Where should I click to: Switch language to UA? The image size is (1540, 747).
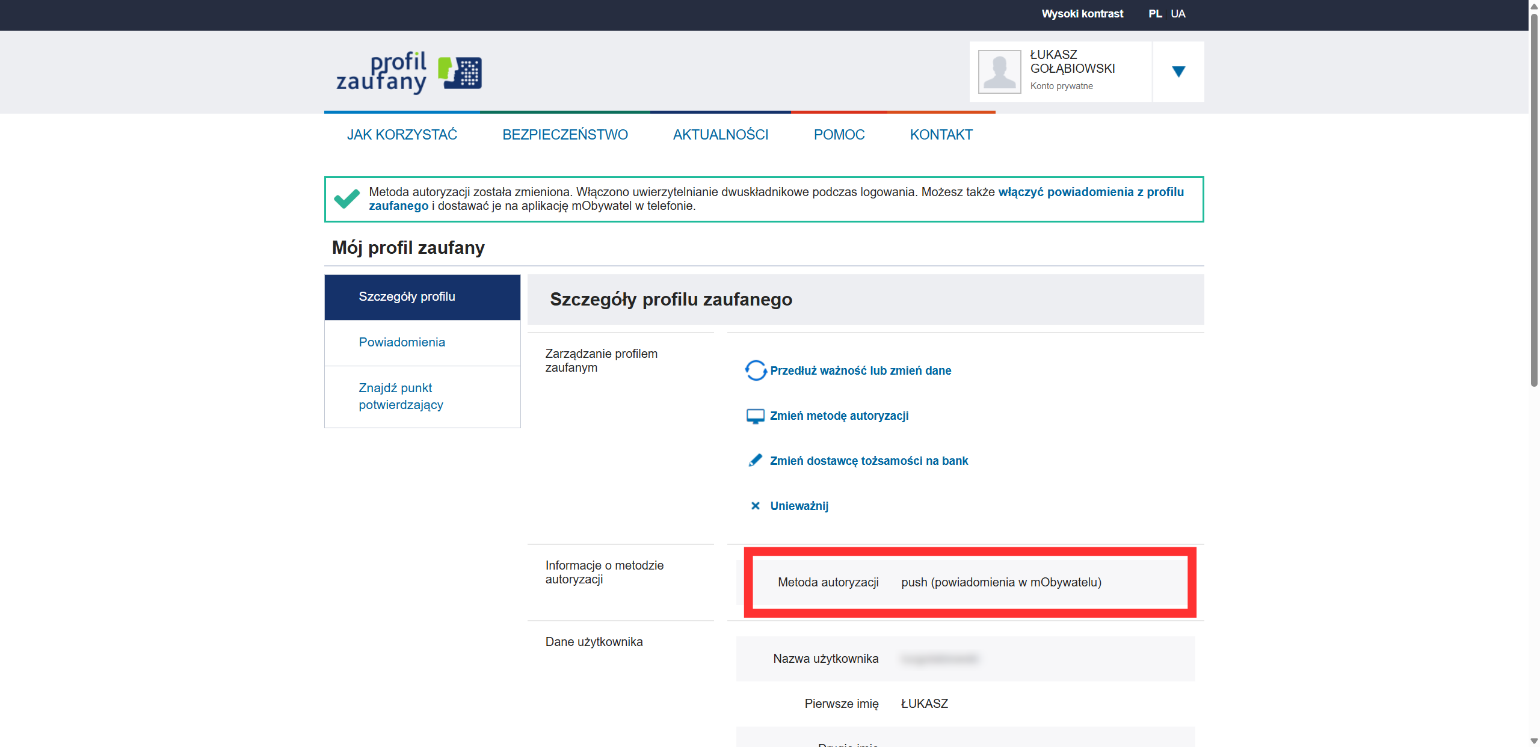(x=1178, y=14)
